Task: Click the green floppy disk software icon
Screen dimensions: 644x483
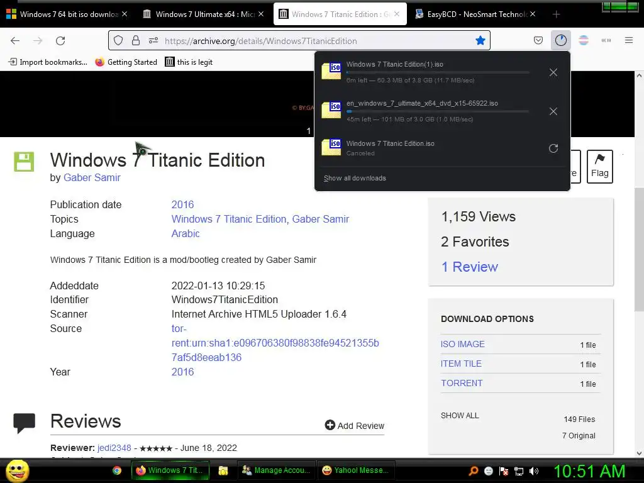Action: click(24, 162)
